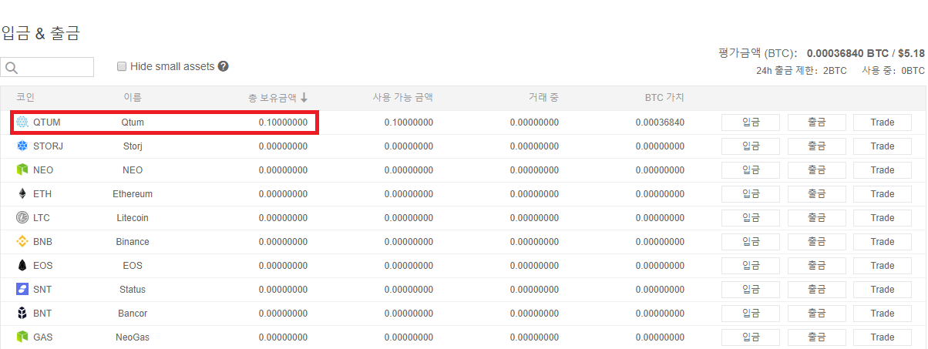928x349 pixels.
Task: Click Trade button in the EOS row
Action: pyautogui.click(x=883, y=266)
